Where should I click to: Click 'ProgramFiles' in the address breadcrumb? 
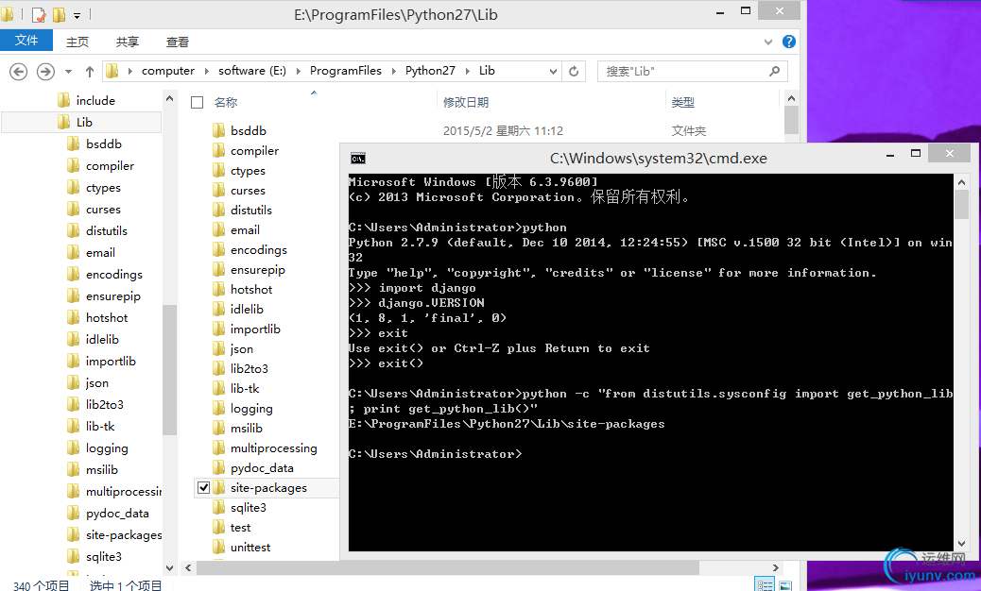345,71
